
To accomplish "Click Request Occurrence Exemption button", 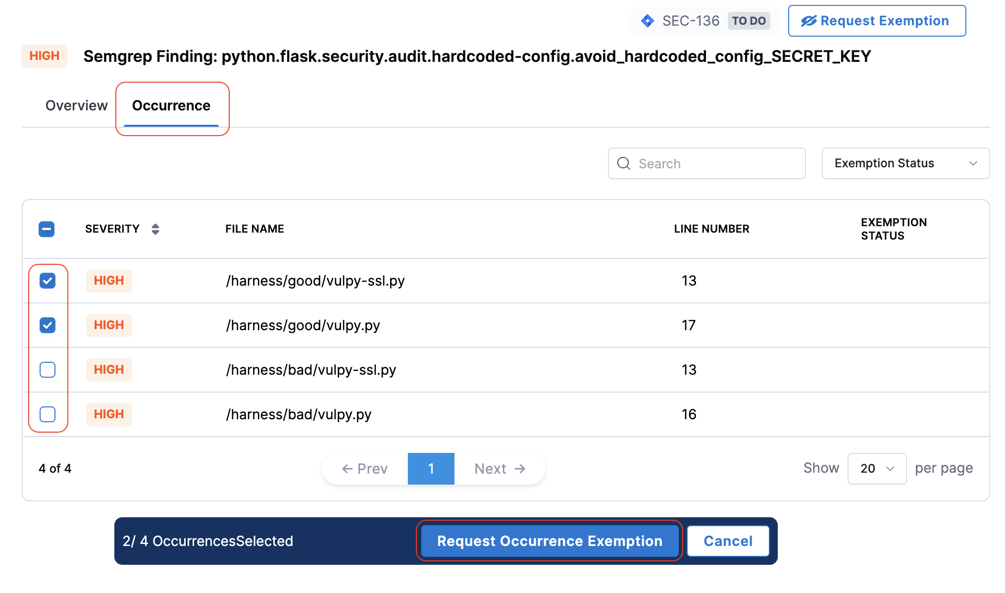I will tap(549, 541).
